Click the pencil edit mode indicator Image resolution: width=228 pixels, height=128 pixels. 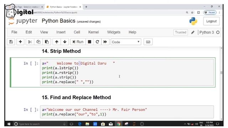(193, 32)
